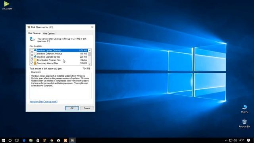Click the padlock icon beside Temporary Internet Files

coord(35,63)
